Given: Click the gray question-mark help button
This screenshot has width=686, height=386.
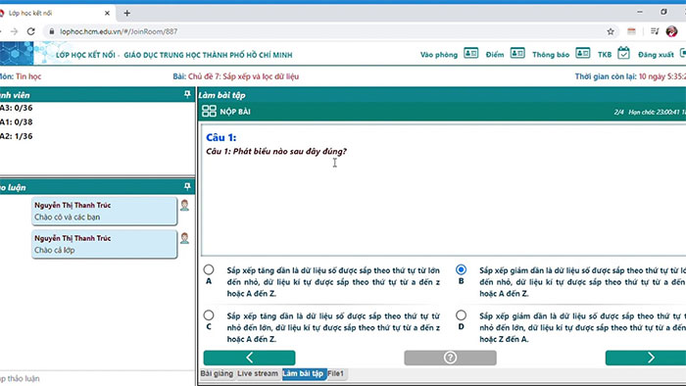Looking at the screenshot, I should pos(450,358).
